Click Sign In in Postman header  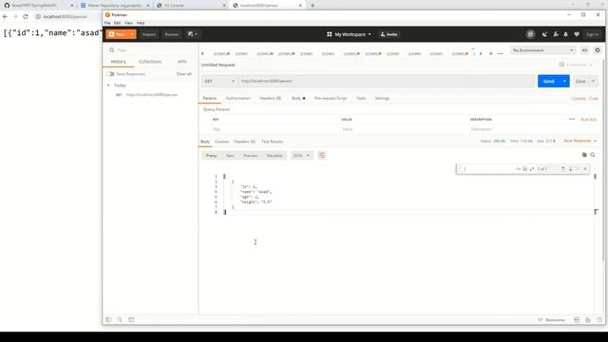(592, 34)
